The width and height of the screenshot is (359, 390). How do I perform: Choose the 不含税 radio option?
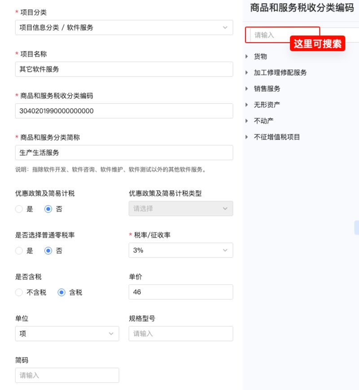[x=19, y=292]
